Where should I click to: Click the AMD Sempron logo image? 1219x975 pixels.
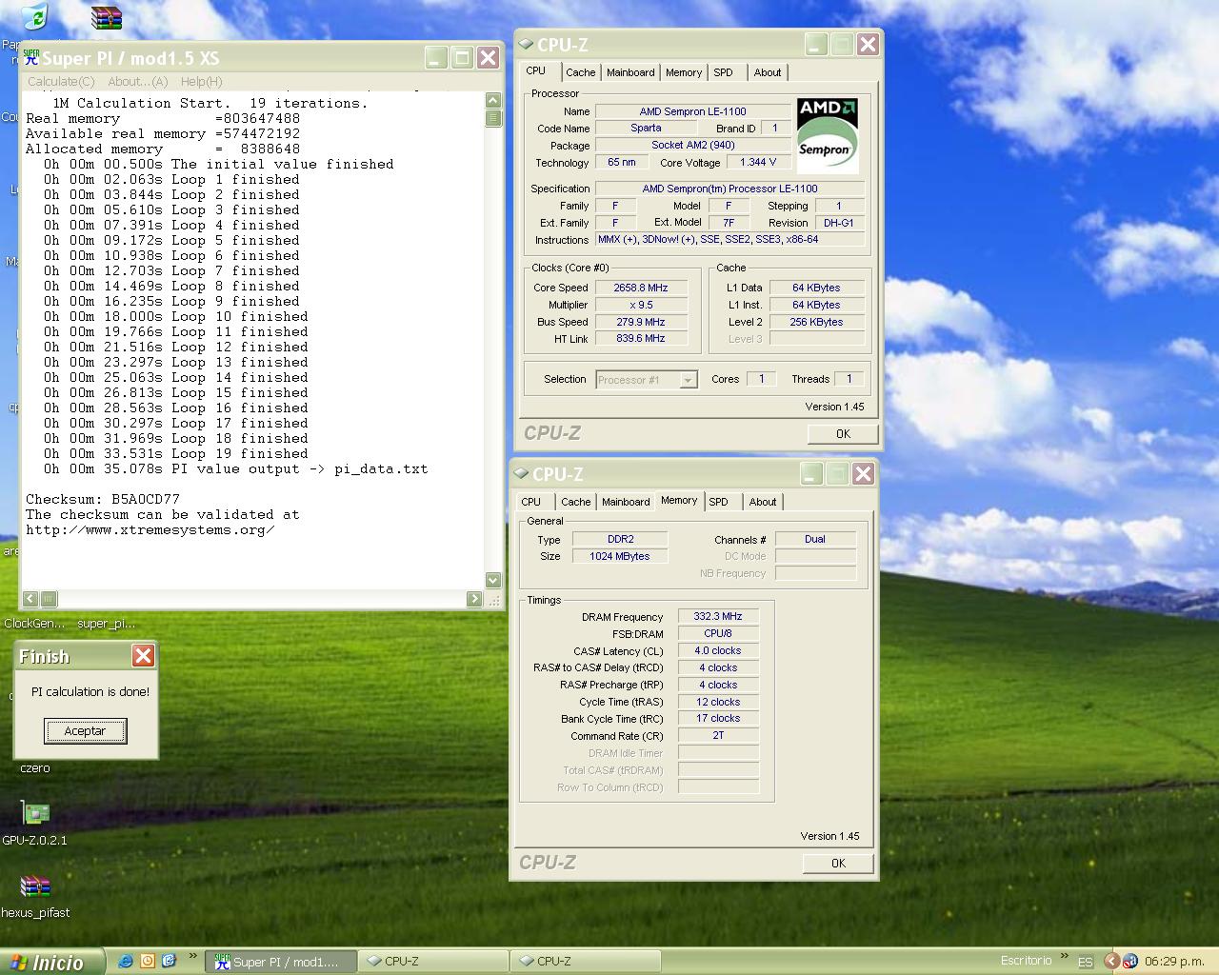pos(828,135)
